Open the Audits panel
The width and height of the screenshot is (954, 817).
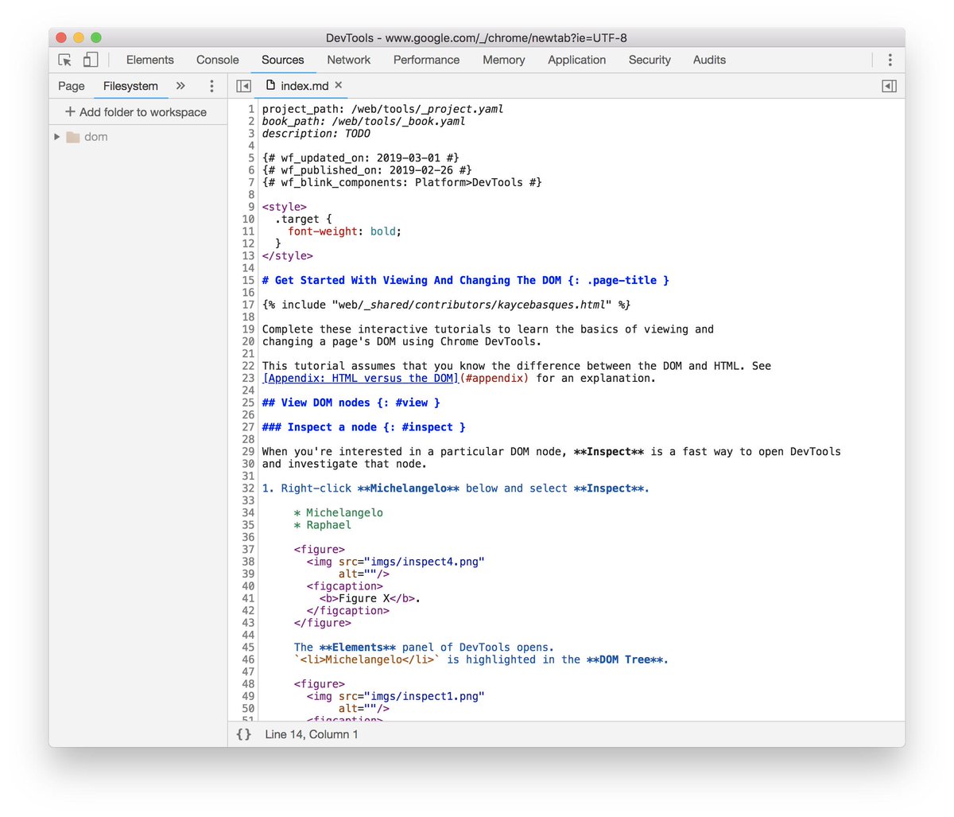coord(709,60)
